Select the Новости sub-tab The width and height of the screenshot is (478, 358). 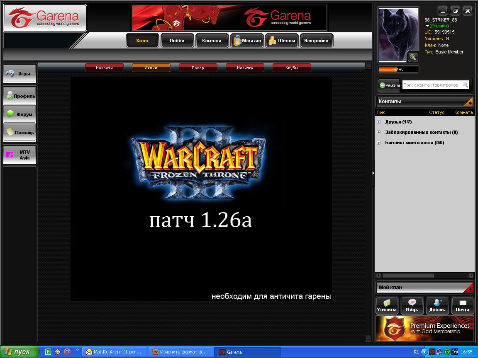tap(104, 68)
